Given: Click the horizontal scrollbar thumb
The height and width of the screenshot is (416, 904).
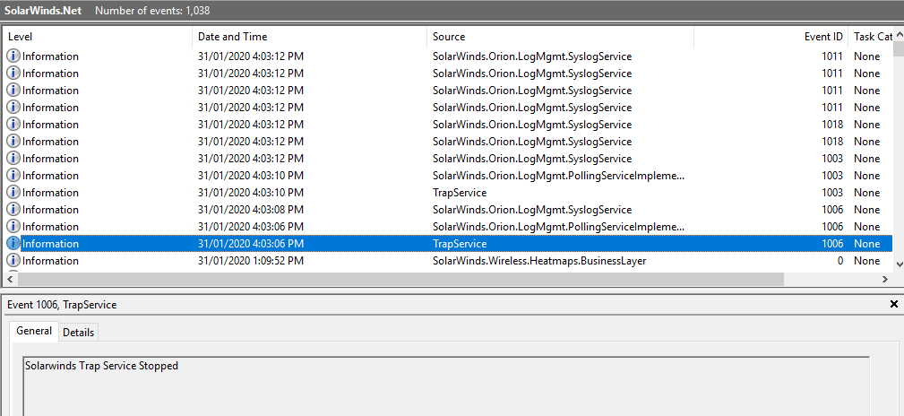Looking at the screenshot, I should click(400, 279).
